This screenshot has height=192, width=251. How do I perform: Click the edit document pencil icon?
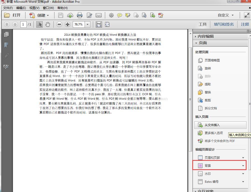89,15
